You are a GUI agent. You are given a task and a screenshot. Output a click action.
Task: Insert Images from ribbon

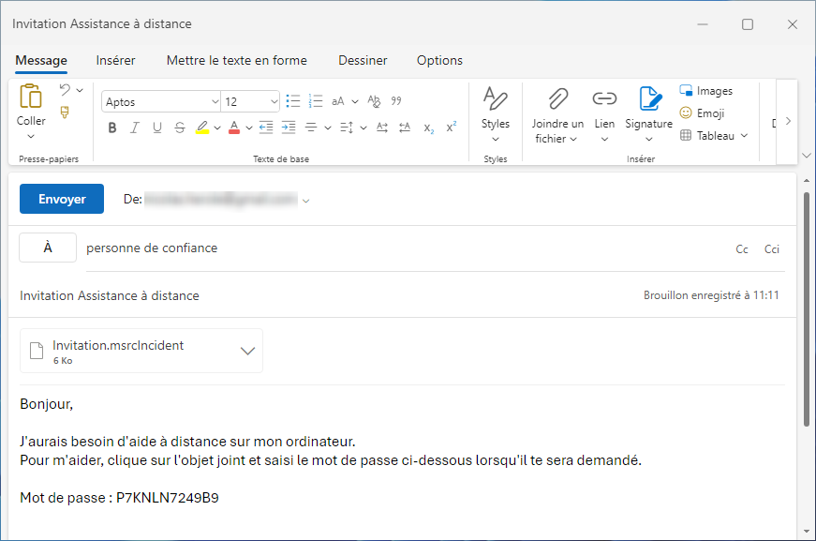(x=706, y=91)
